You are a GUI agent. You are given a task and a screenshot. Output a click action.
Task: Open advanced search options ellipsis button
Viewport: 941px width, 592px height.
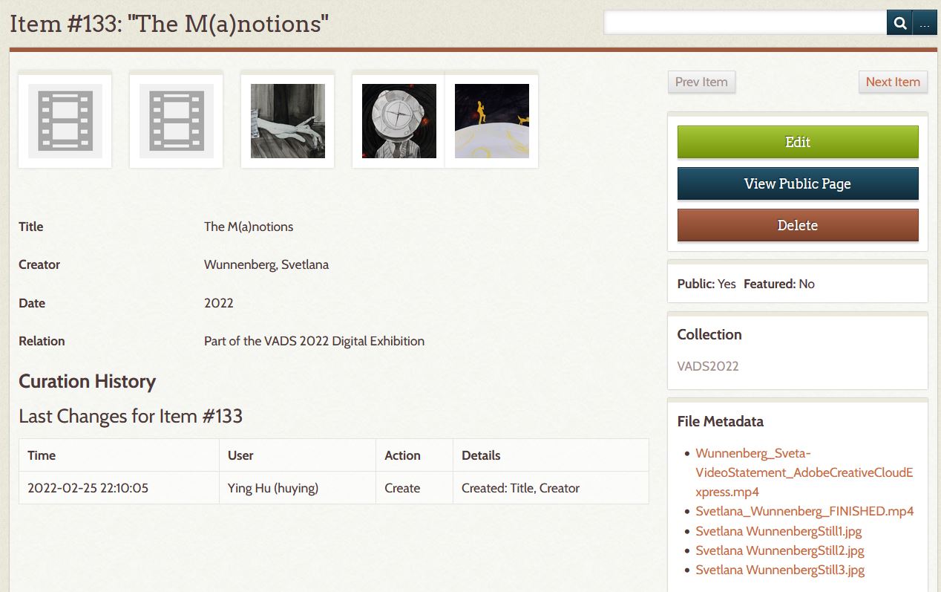924,24
